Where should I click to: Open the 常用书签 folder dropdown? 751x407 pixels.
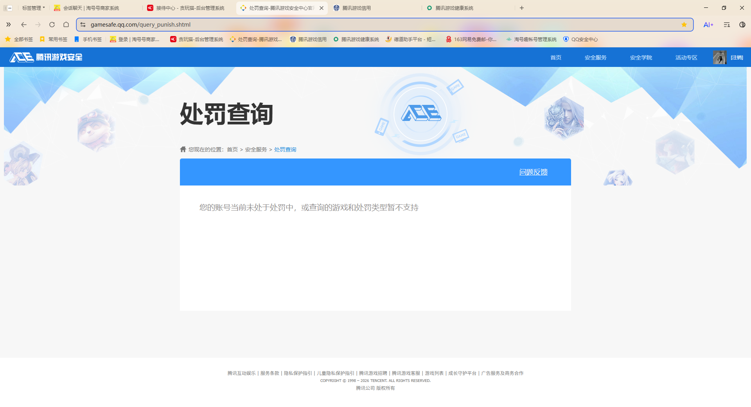pyautogui.click(x=54, y=39)
